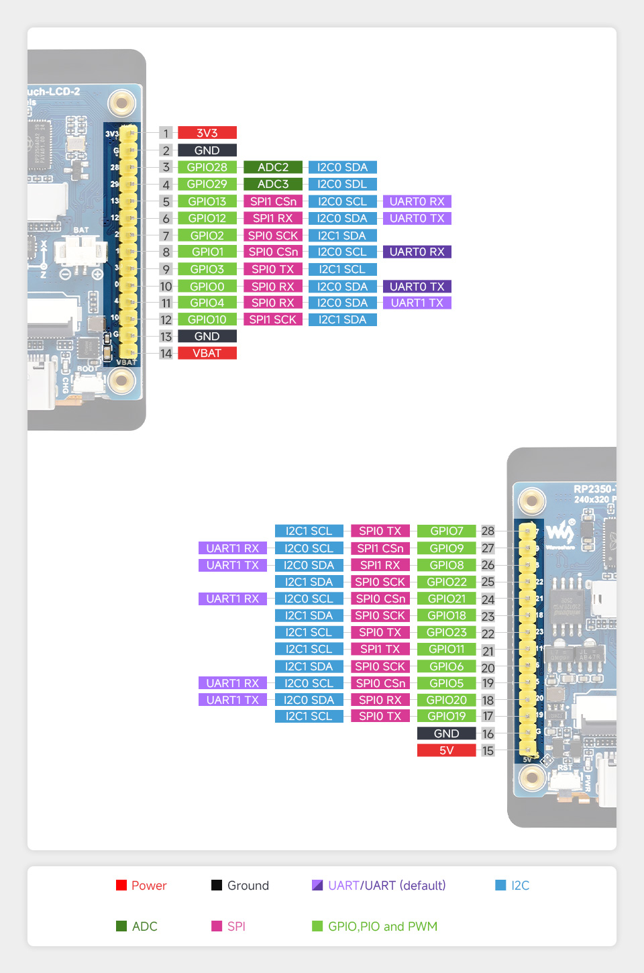Select the GPIO9 label

pyautogui.click(x=447, y=548)
